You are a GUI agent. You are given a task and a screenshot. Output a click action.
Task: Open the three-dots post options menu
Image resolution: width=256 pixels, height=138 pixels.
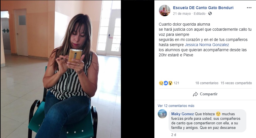[249, 8]
